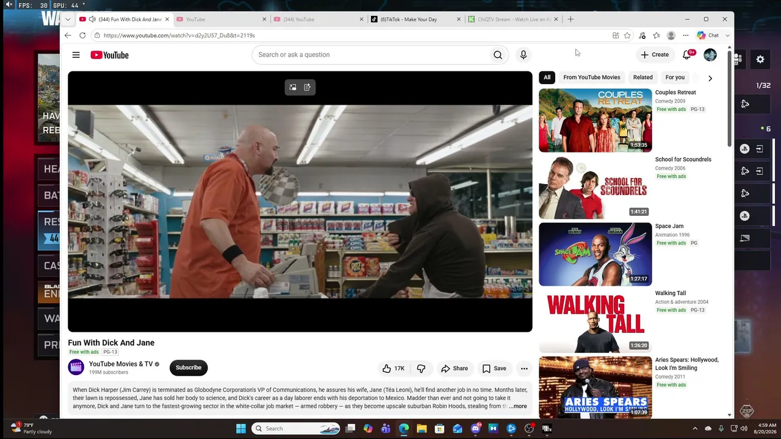Open the Walking Tall movie thumbnail
Image resolution: width=781 pixels, height=439 pixels.
pos(596,321)
